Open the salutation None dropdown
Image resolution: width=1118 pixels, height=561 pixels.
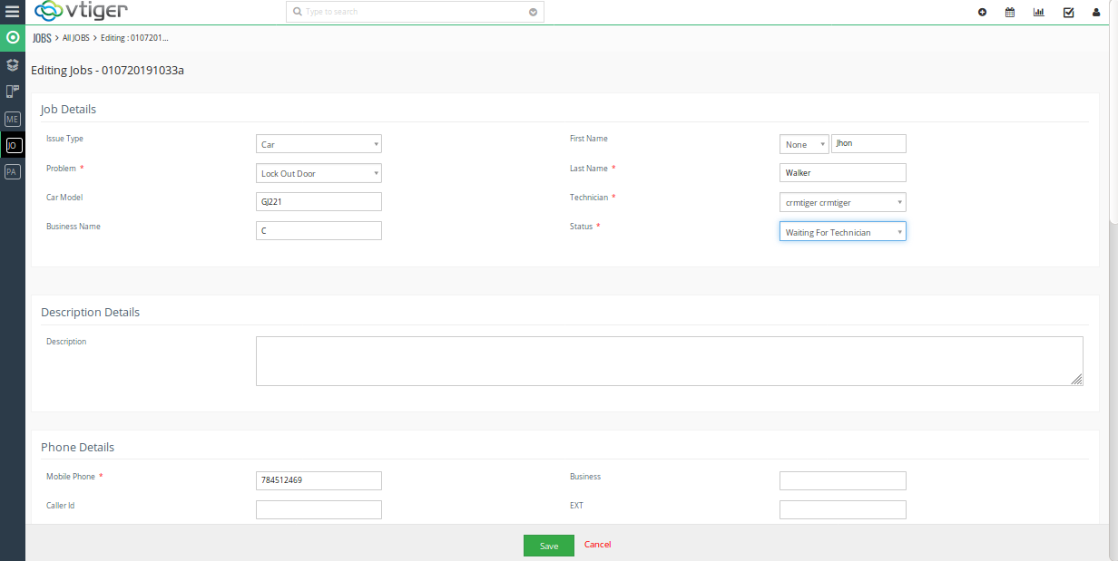804,144
